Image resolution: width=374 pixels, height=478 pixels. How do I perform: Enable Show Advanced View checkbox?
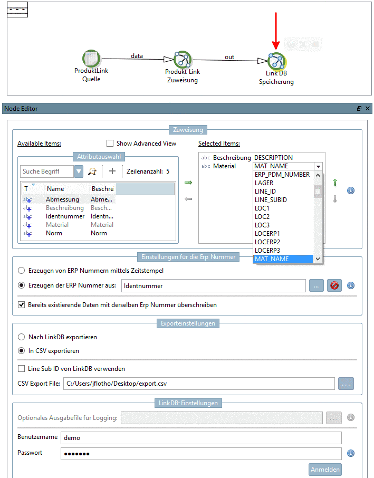pyautogui.click(x=110, y=144)
